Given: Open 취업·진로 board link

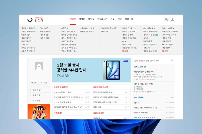Looking at the screenshot, I should (65, 28).
